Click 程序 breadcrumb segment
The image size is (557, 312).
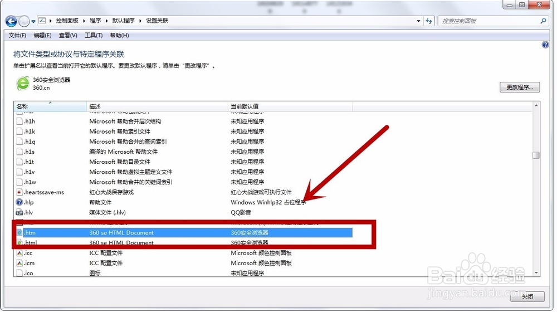pyautogui.click(x=95, y=21)
